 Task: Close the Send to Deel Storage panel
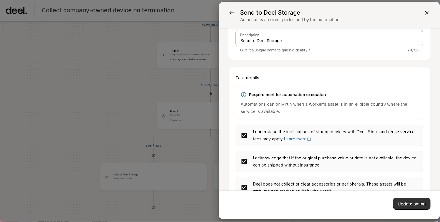click(x=427, y=13)
